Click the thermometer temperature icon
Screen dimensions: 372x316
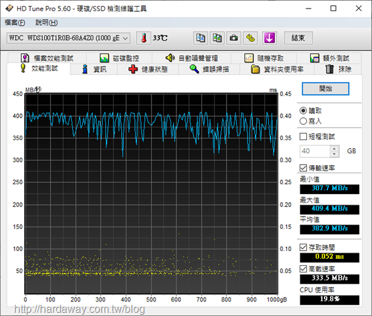pos(144,38)
